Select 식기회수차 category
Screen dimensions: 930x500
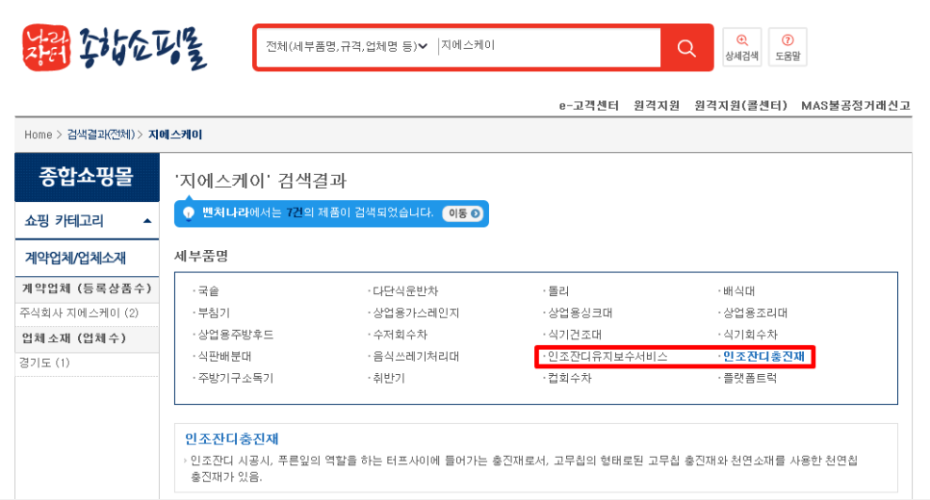point(750,335)
